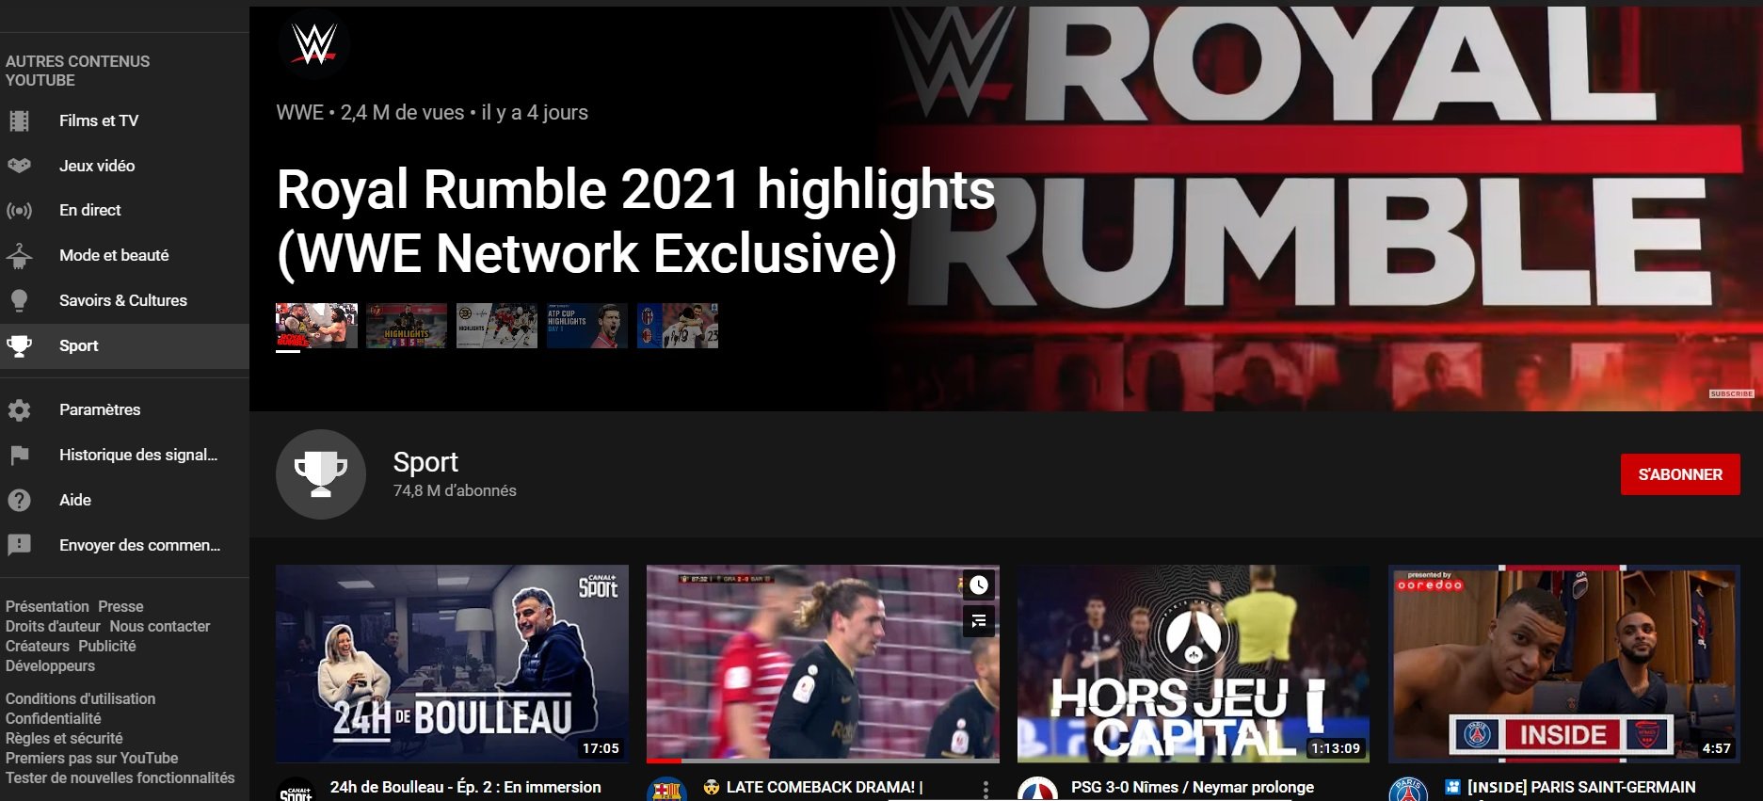Select the Sport trophy sidebar icon
The image size is (1763, 801).
[19, 345]
